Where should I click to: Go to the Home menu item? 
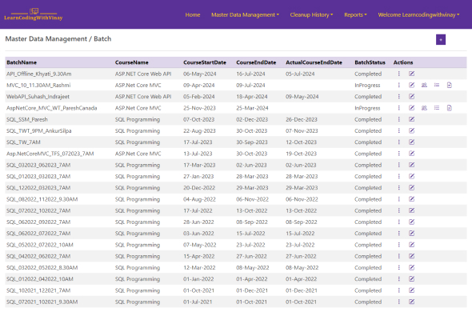pyautogui.click(x=193, y=14)
